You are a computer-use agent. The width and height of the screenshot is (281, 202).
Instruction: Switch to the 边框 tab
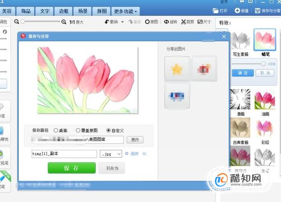point(63,11)
